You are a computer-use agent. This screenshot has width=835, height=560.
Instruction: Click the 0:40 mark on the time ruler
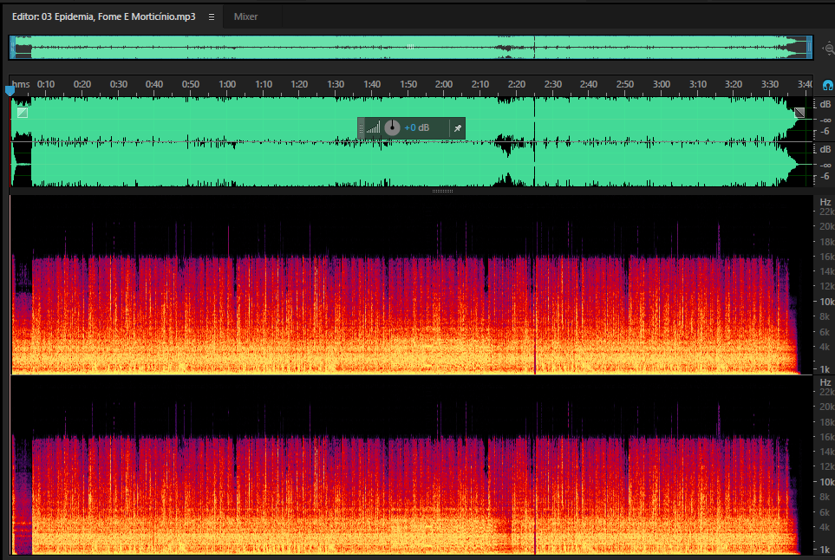tap(154, 84)
